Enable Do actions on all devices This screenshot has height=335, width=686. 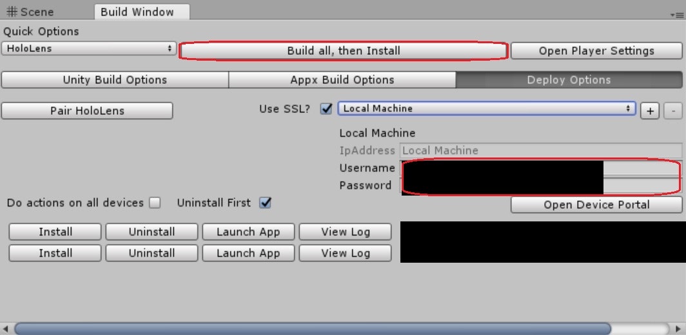point(155,203)
